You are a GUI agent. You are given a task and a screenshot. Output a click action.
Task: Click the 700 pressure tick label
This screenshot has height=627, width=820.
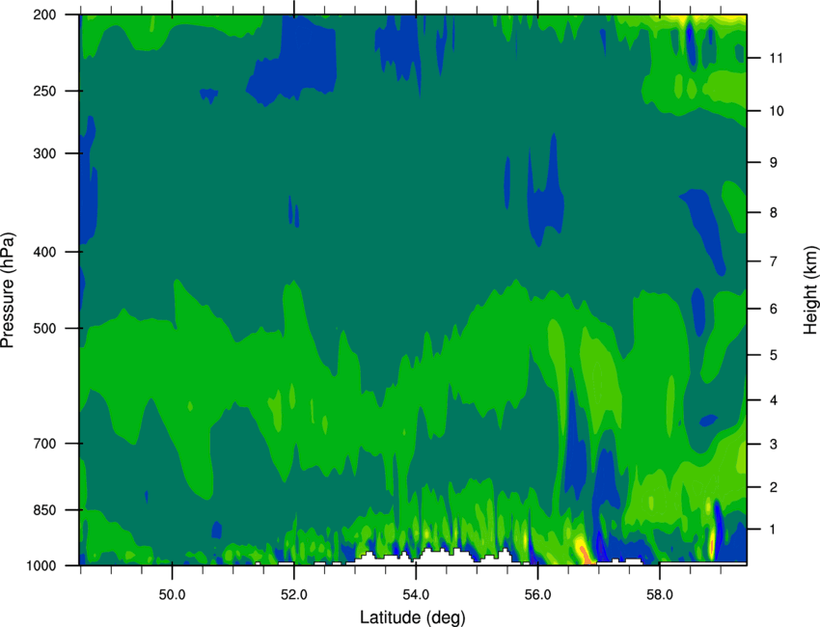click(44, 444)
